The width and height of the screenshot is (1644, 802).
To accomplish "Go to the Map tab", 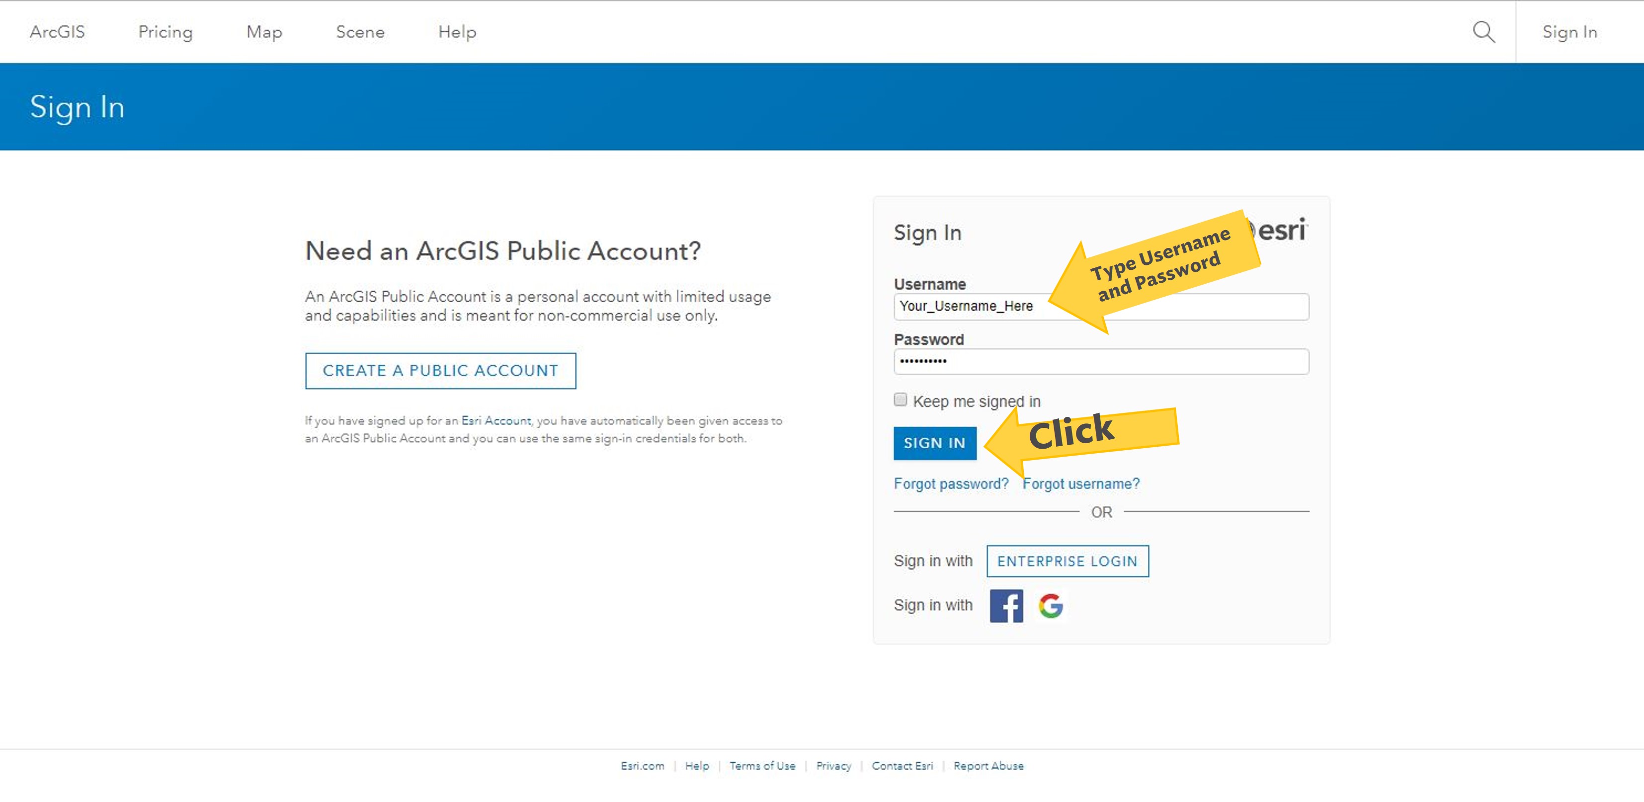I will [x=264, y=32].
